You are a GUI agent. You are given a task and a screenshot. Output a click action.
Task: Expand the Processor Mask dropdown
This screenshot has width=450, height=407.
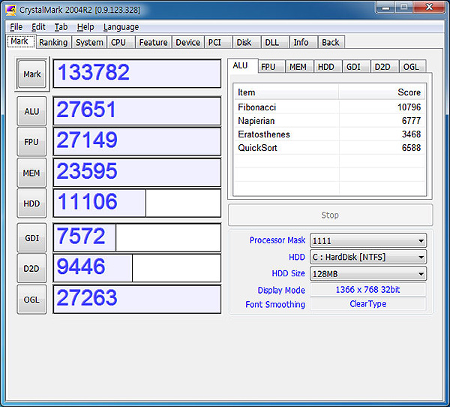[368, 240]
